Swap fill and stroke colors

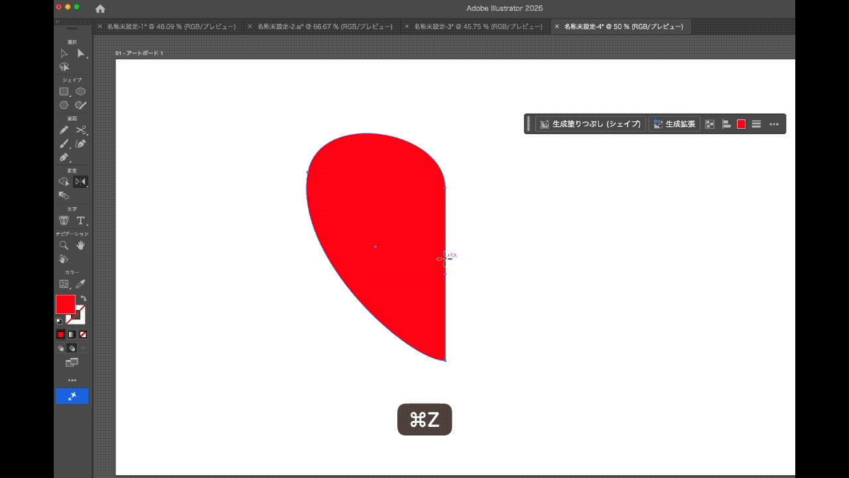click(x=84, y=299)
